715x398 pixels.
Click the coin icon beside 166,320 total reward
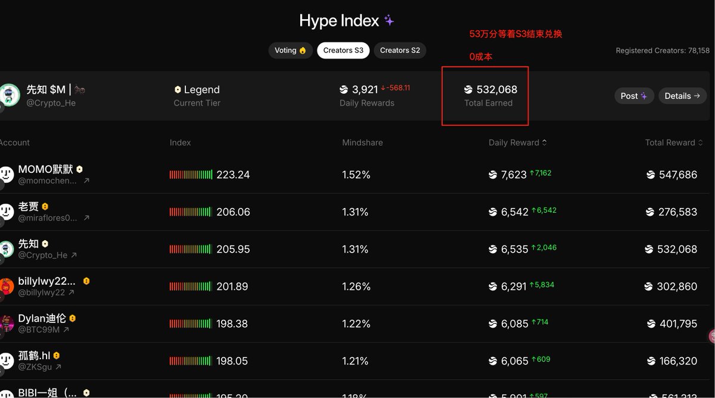point(651,361)
